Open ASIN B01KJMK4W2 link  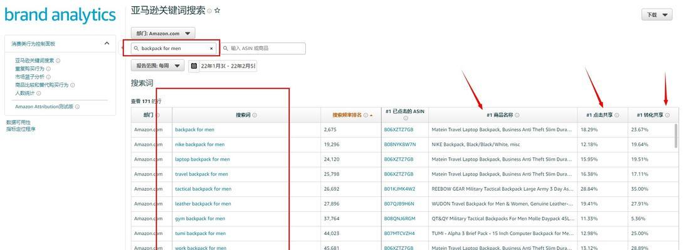click(399, 189)
